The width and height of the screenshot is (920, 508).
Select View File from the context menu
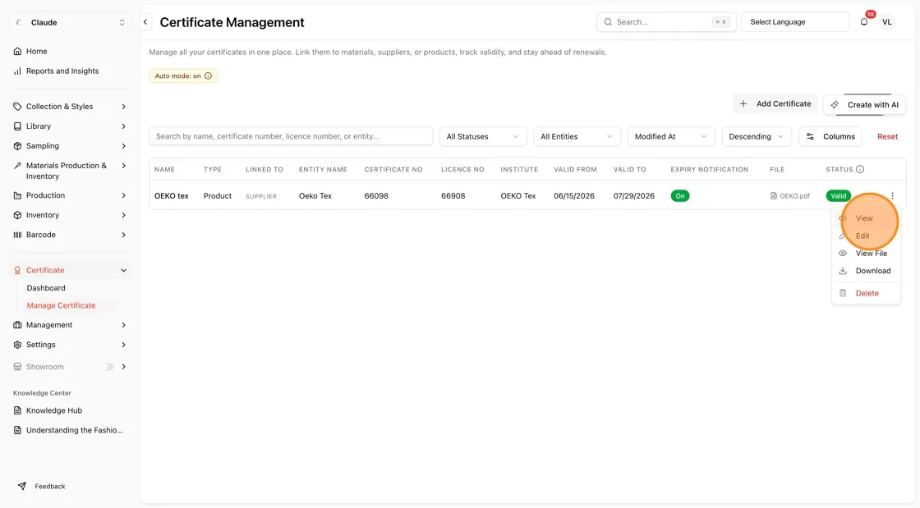866,253
